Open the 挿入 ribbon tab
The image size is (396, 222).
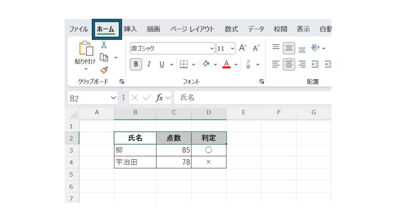[130, 29]
